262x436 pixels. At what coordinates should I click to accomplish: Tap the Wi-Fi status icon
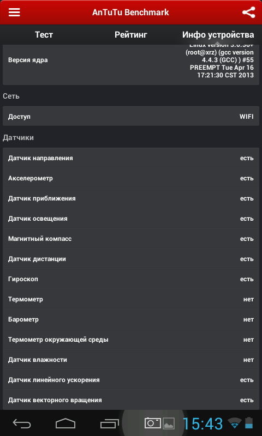tap(235, 423)
